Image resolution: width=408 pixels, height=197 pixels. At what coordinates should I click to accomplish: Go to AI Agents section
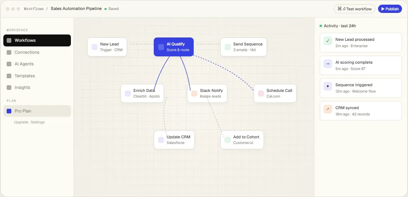click(x=37, y=64)
